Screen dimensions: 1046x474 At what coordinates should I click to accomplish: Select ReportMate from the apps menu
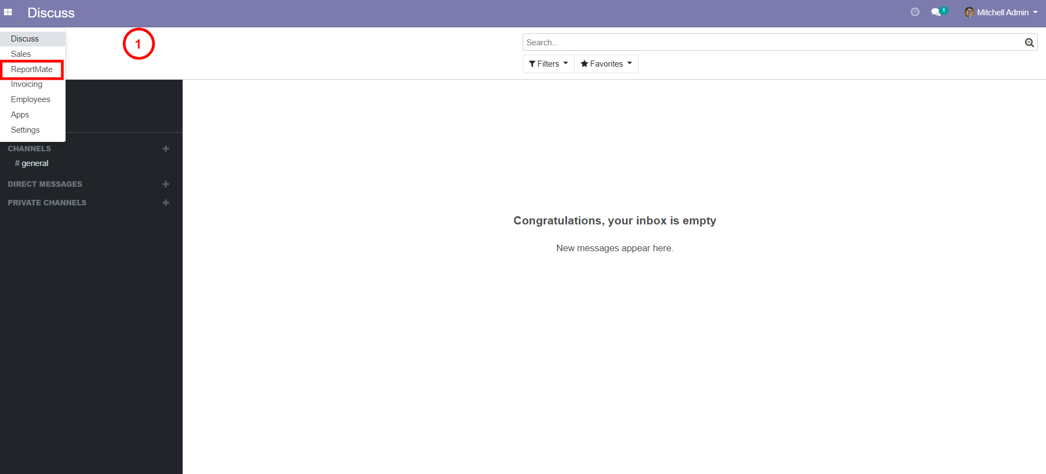[32, 69]
